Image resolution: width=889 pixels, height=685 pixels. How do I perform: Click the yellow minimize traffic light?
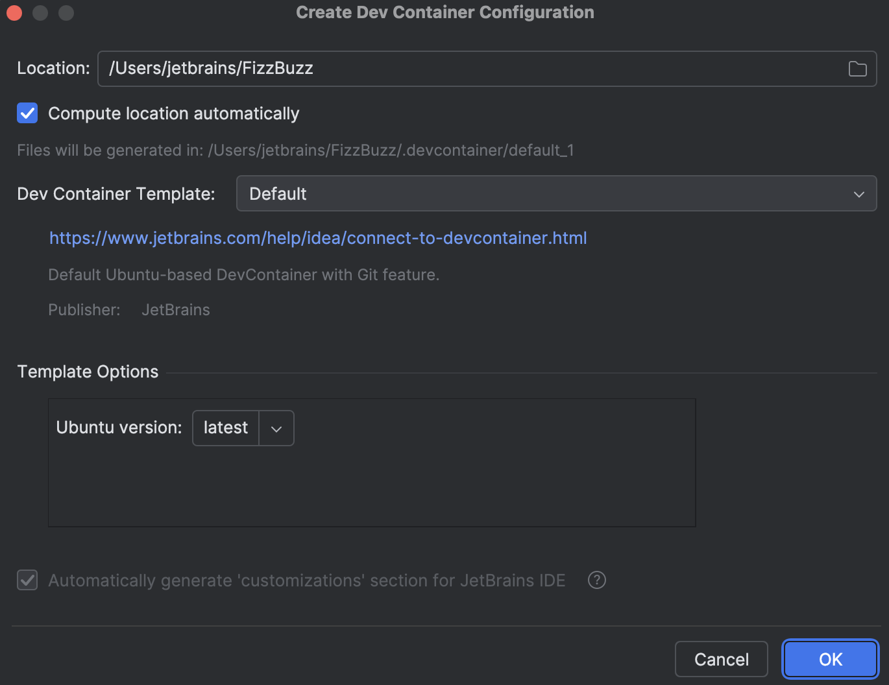[40, 12]
